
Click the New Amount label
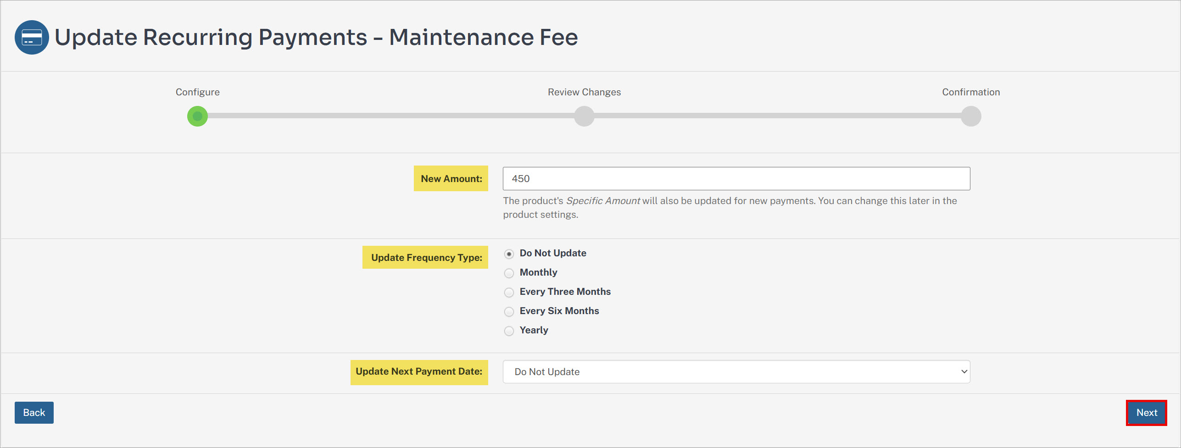tap(451, 178)
